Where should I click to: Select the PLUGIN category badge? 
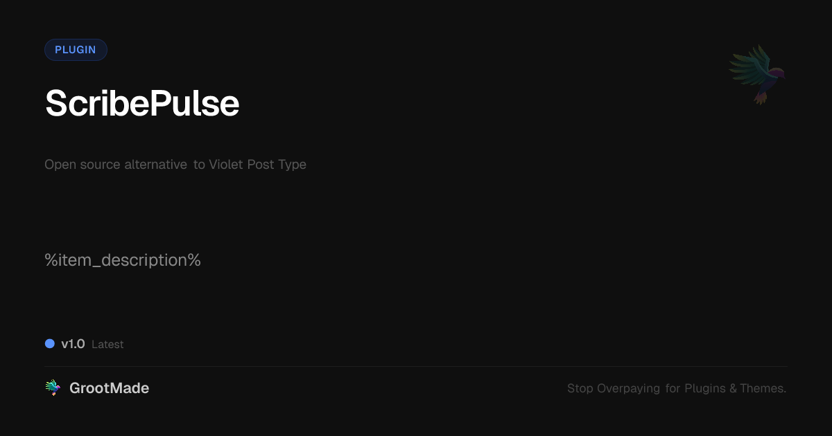click(x=76, y=50)
